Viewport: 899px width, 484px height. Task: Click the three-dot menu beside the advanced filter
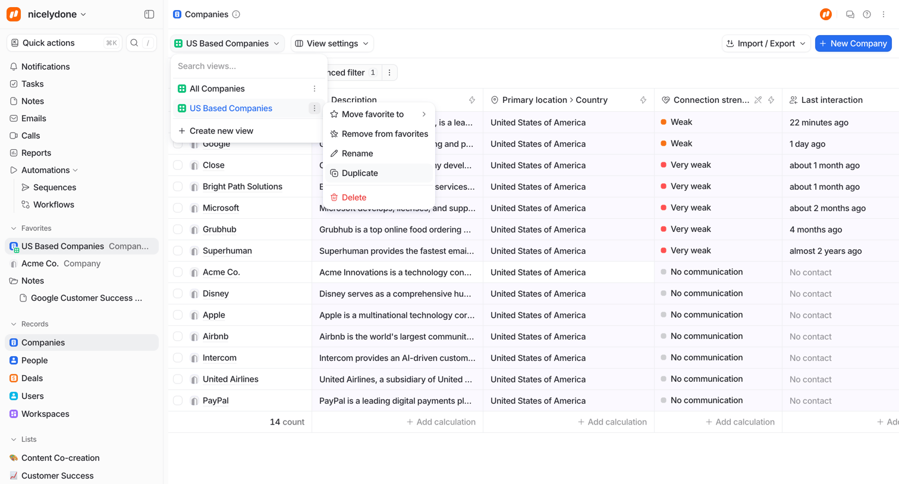pyautogui.click(x=389, y=73)
